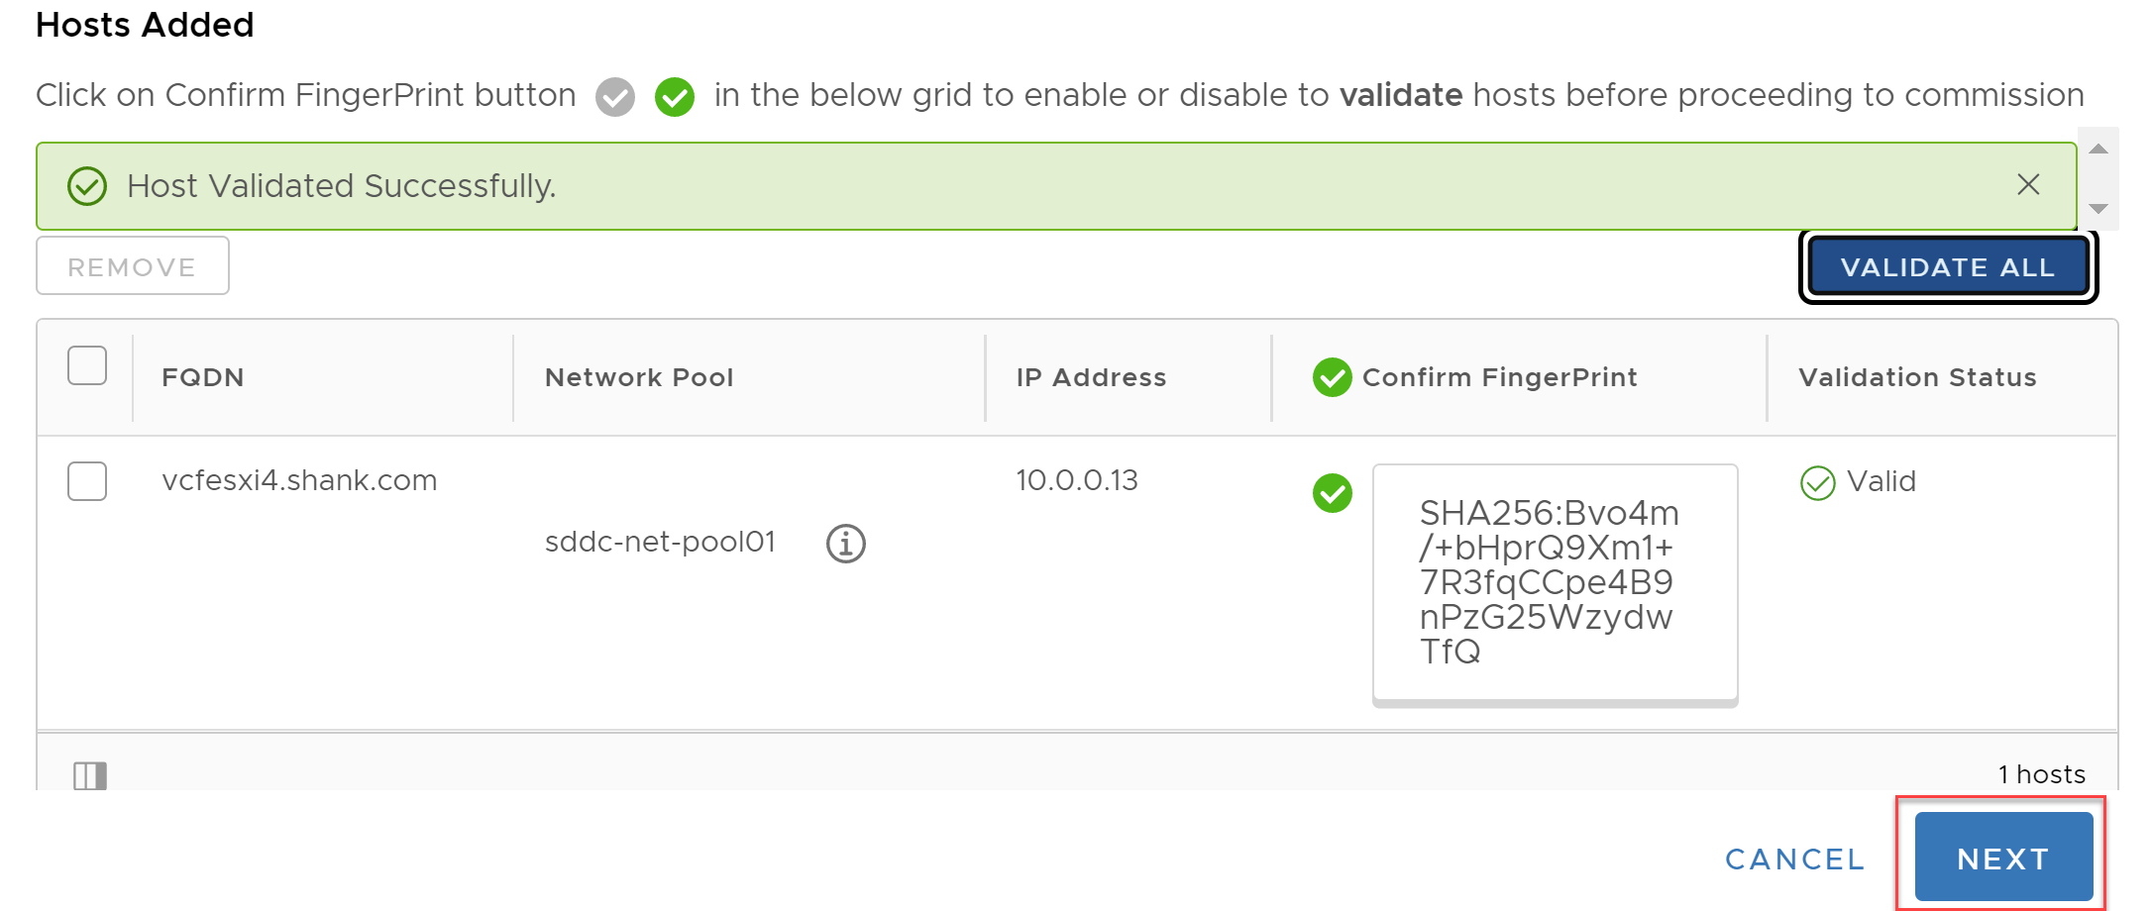The width and height of the screenshot is (2152, 911).
Task: Toggle Confirm FingerPrint header check icon
Action: 1333,377
